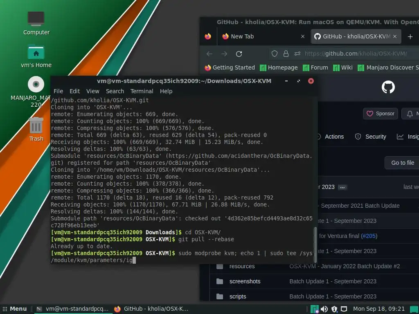The height and width of the screenshot is (314, 419).
Task: Click the clock Mon Sep 18, 09:21
Action: (x=378, y=309)
